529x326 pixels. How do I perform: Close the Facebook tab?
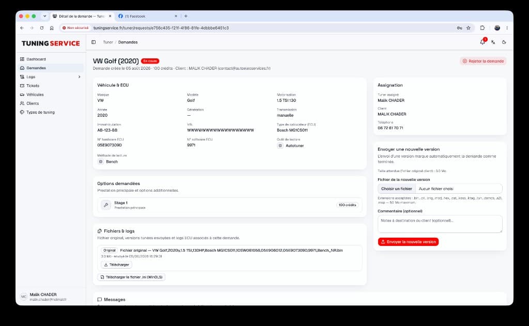pos(176,16)
